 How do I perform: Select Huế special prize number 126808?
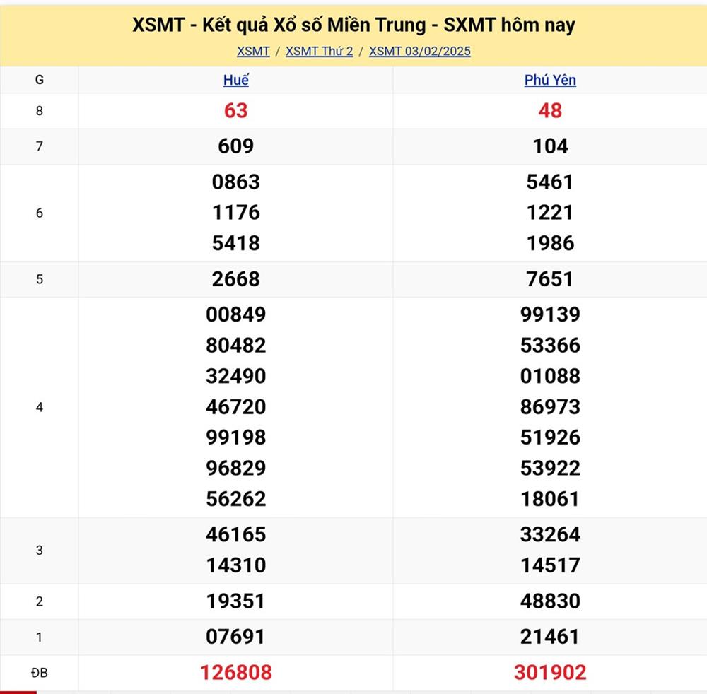[235, 672]
